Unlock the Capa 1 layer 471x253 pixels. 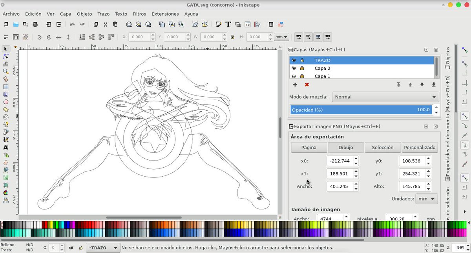[x=302, y=76]
